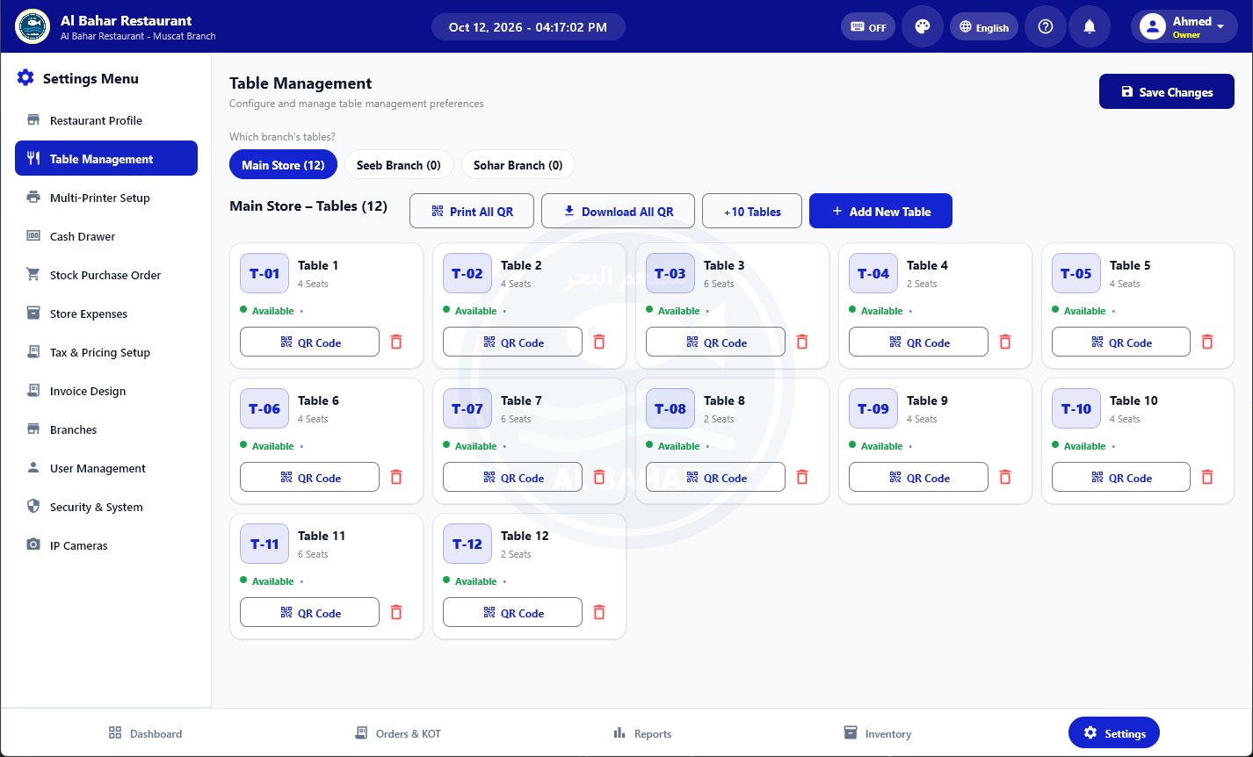Delete Table 1 with its trash icon
The image size is (1253, 757).
click(396, 342)
